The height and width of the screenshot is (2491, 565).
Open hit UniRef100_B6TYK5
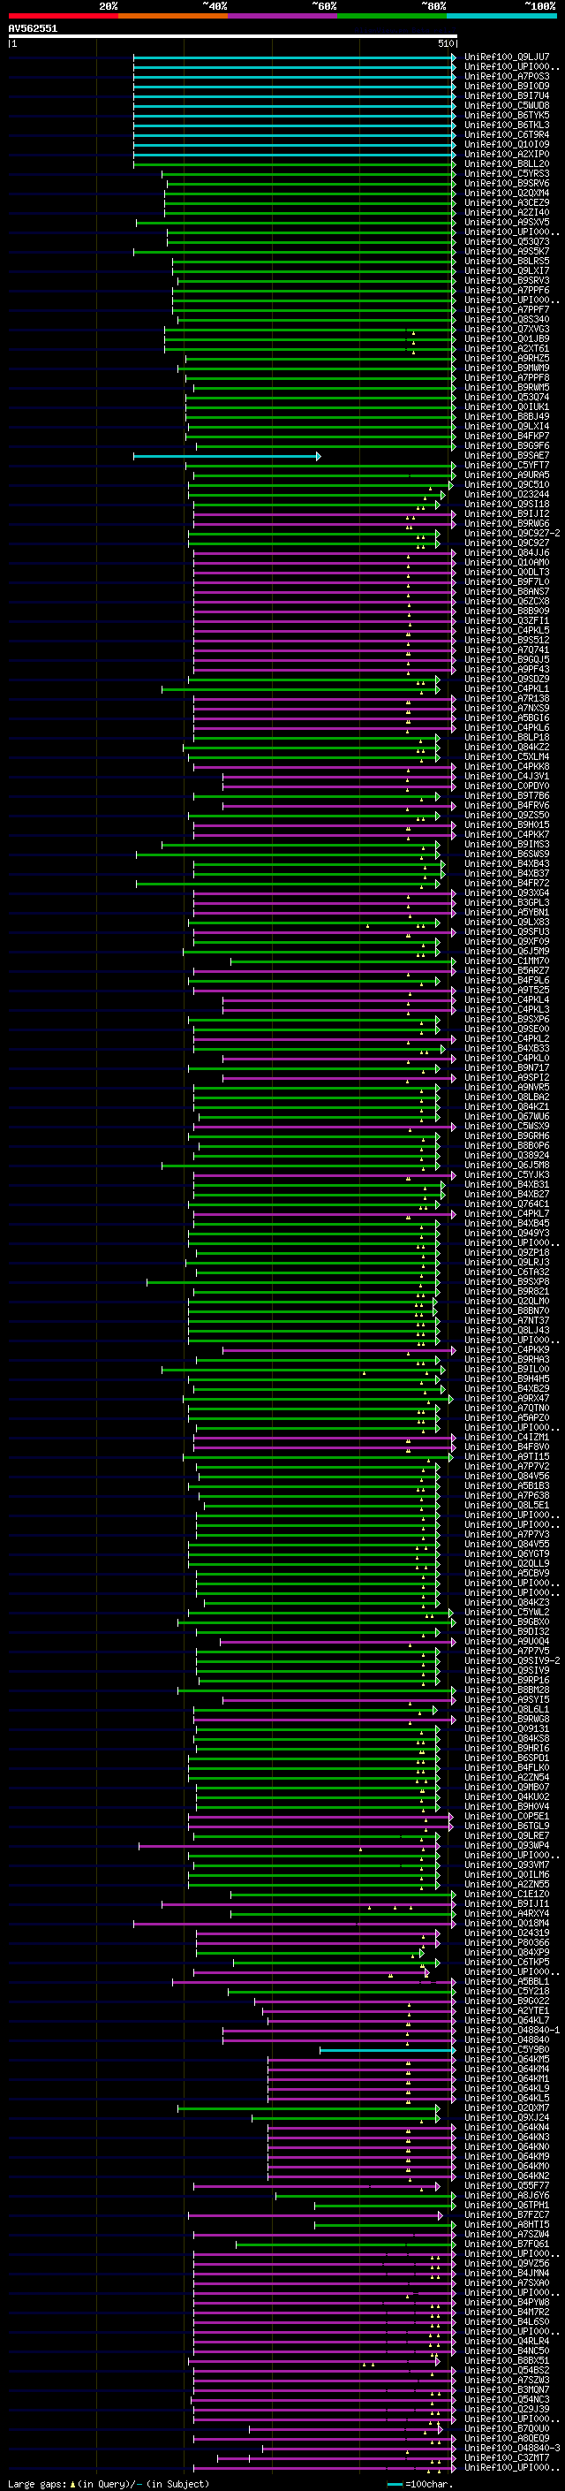[507, 115]
